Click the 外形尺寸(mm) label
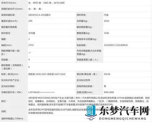Image resolution: width=152 pixels, height=122 pixels. (x=9, y=3)
